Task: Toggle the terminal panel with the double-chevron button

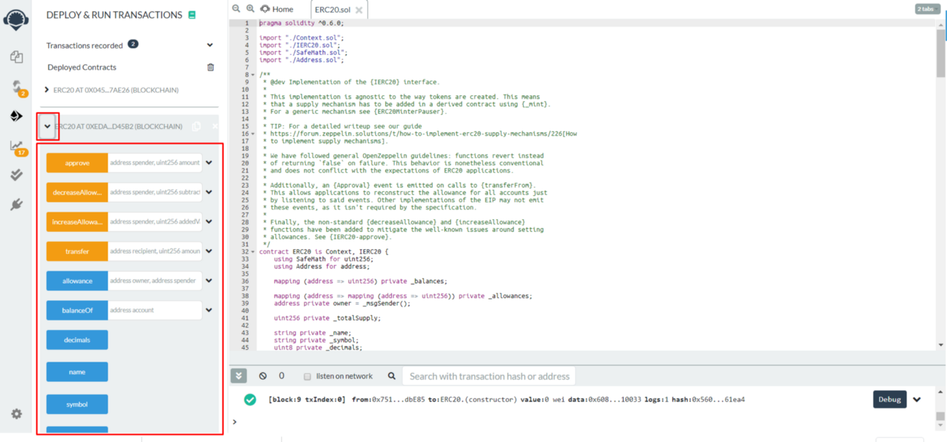Action: (239, 376)
